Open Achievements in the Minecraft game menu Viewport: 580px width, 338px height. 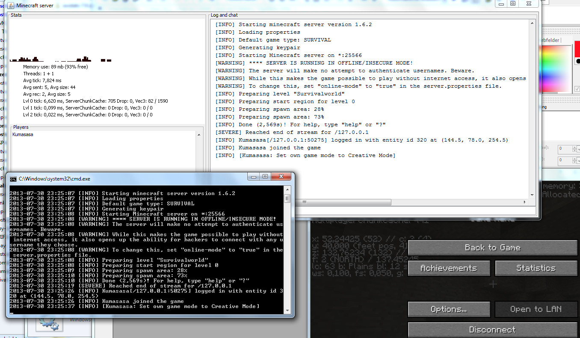tap(449, 268)
